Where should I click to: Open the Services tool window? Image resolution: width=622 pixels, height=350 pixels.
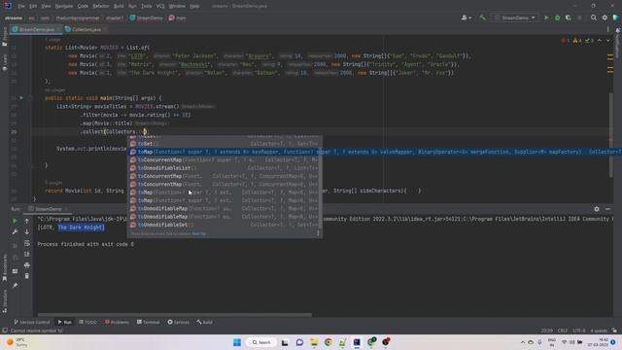(x=178, y=322)
